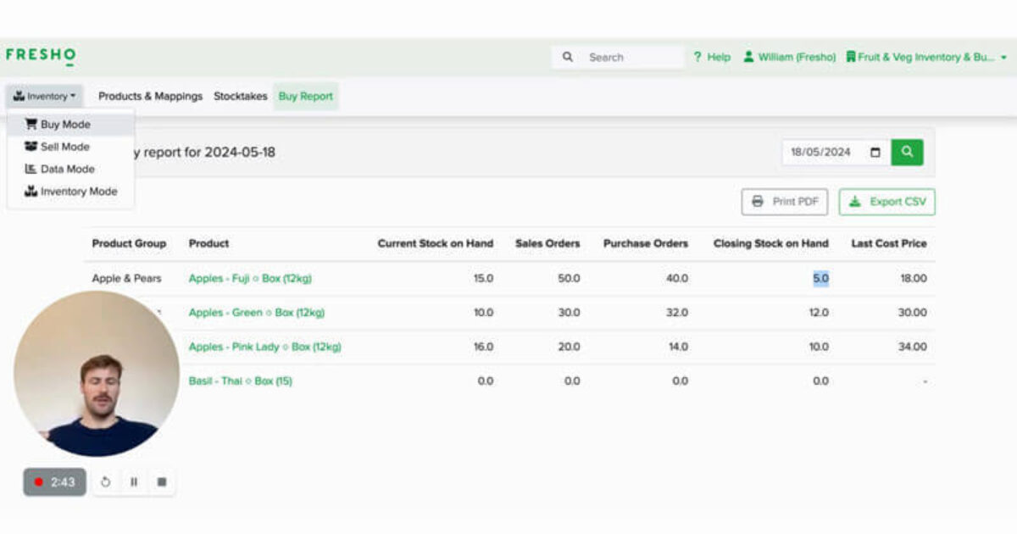The image size is (1017, 534).
Task: Stop the screen recording
Action: tap(162, 481)
